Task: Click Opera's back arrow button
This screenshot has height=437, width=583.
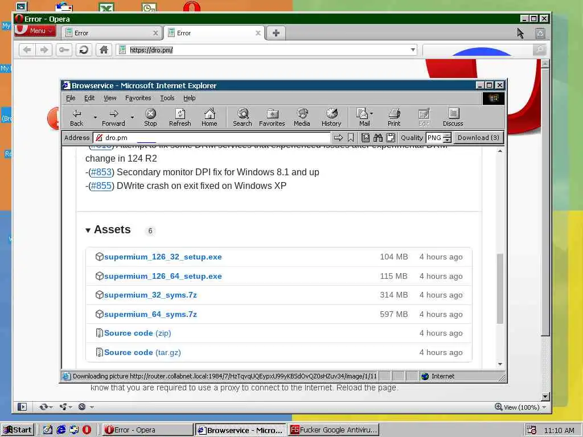Action: click(27, 50)
